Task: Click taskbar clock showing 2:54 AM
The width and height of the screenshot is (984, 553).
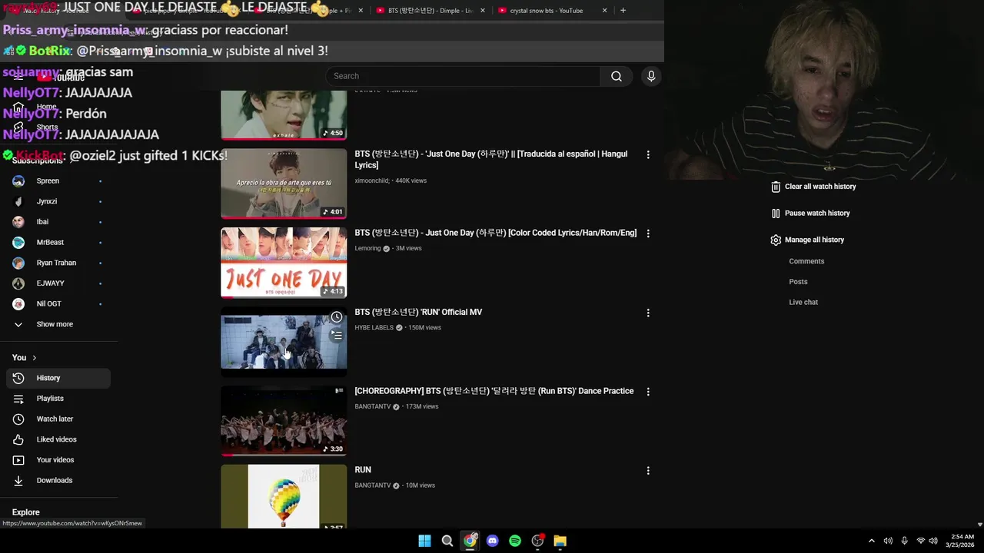Action: 962,541
